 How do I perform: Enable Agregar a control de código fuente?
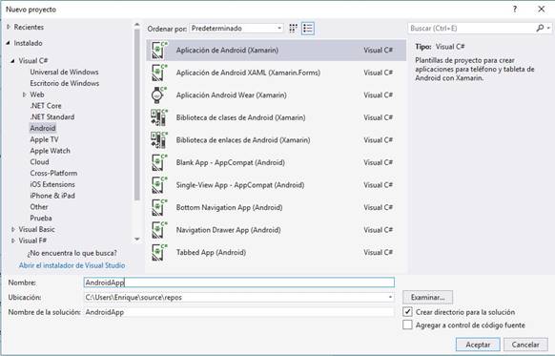[x=407, y=325]
